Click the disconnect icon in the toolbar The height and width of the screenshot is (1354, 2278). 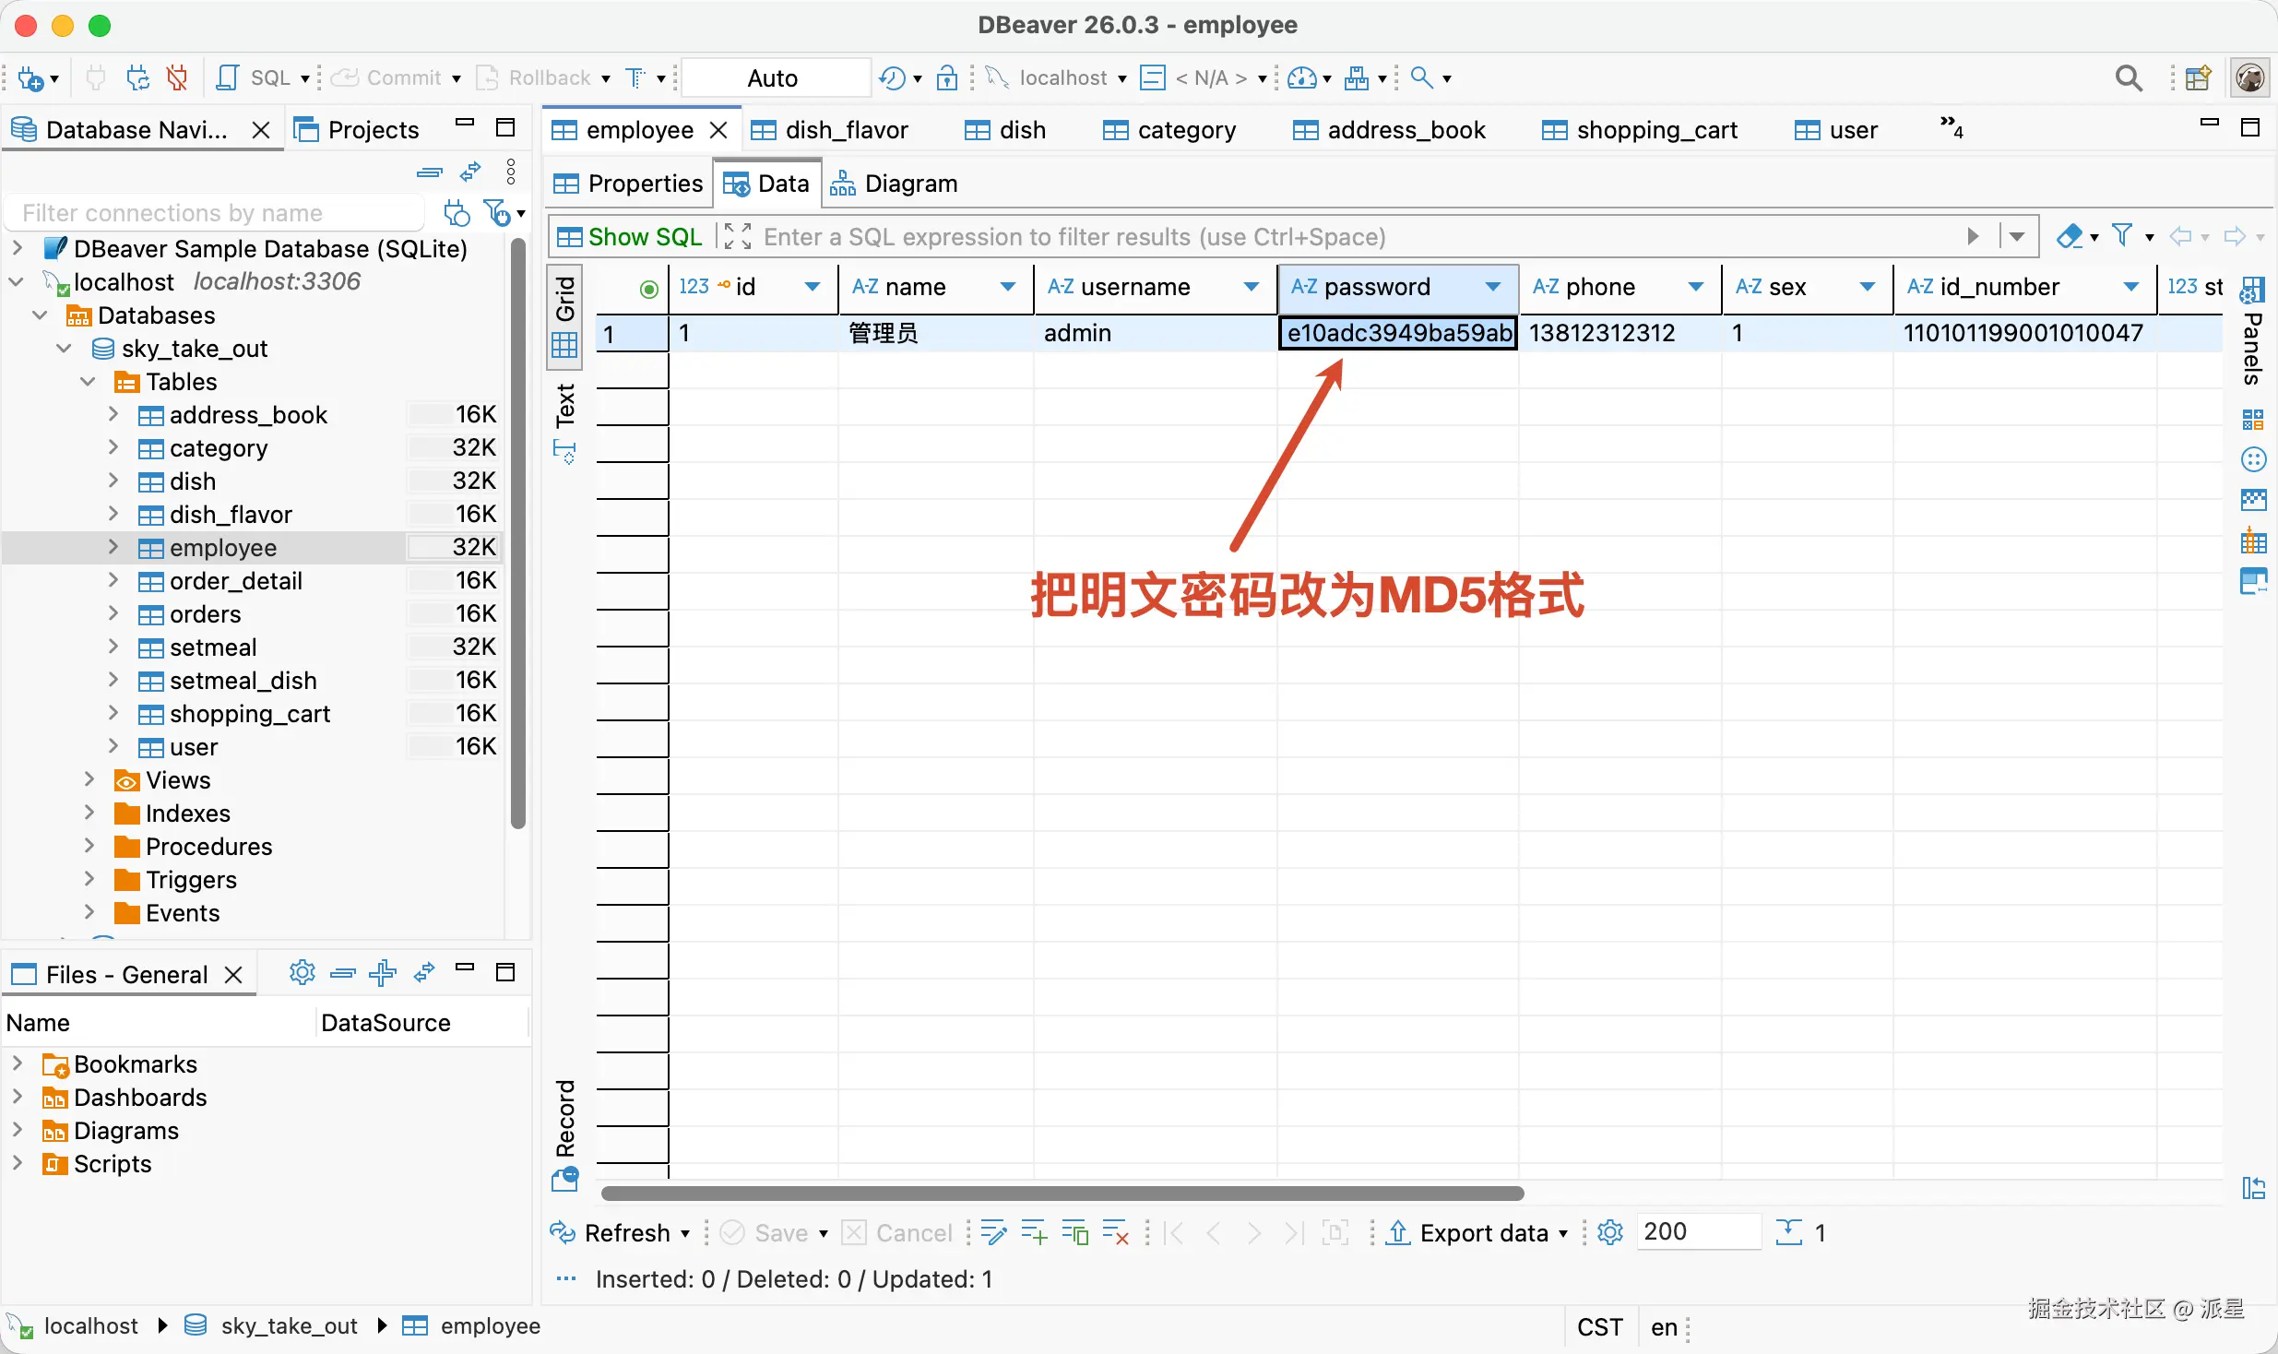pos(177,78)
